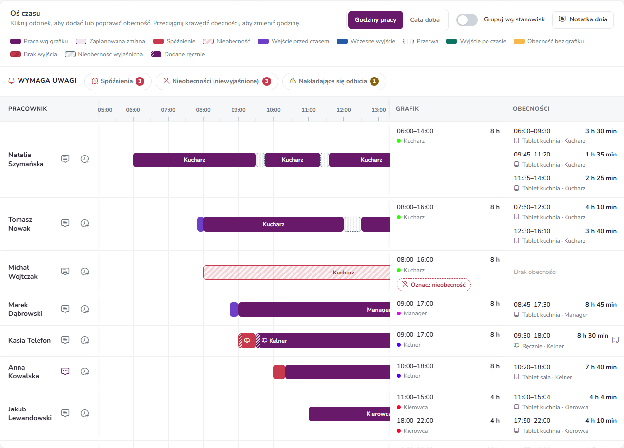Click Michał Wojtczak's striped absence bar
Viewport: 624px width, 448px height.
point(296,273)
